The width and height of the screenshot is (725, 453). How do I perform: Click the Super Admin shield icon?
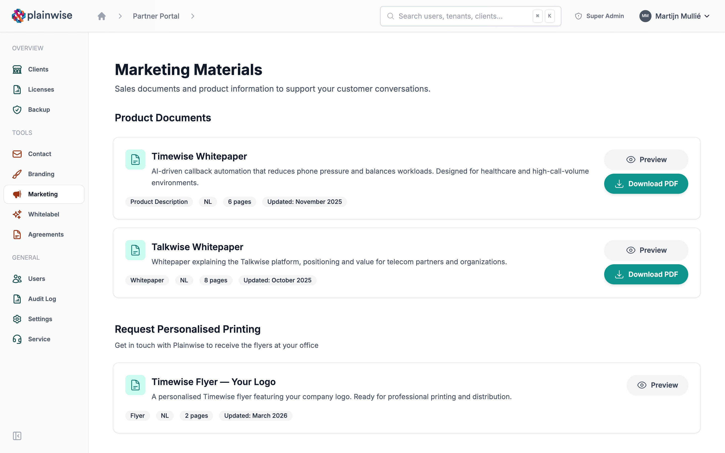coord(578,16)
